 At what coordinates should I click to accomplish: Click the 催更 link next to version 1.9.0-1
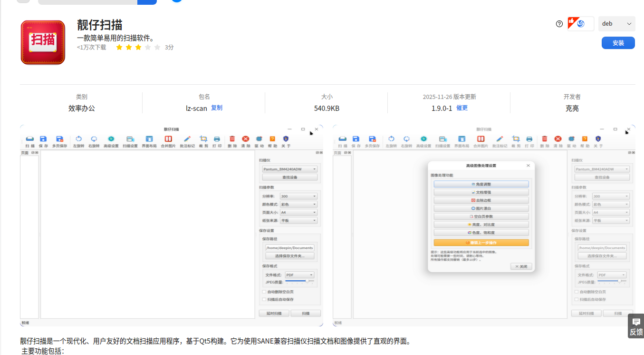pos(462,108)
